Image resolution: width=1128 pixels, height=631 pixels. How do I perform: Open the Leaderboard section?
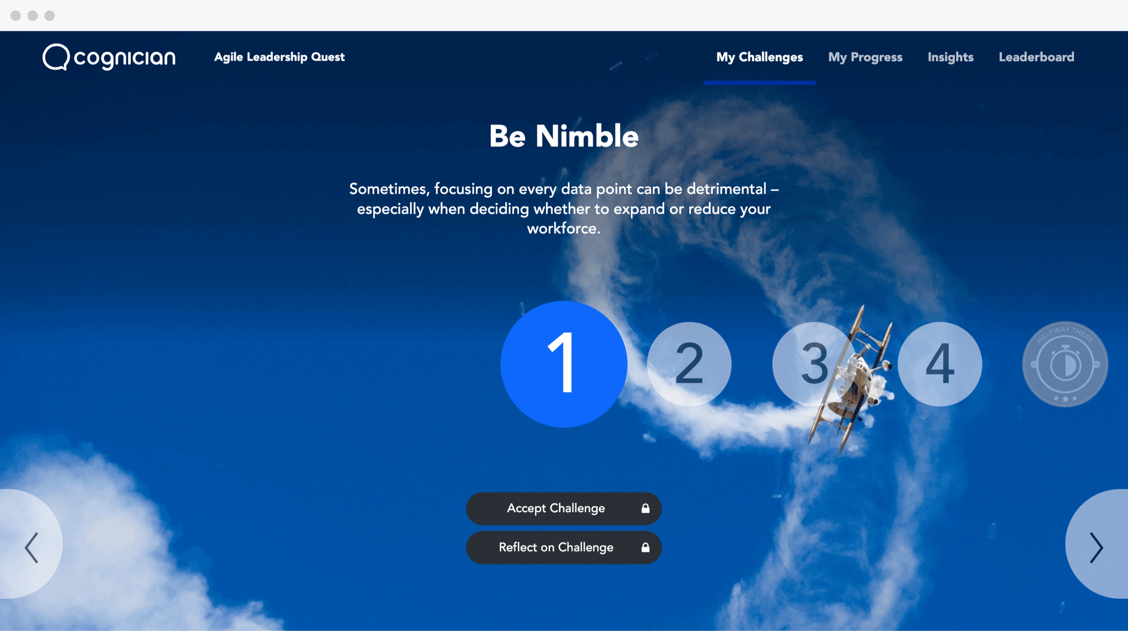(1036, 56)
